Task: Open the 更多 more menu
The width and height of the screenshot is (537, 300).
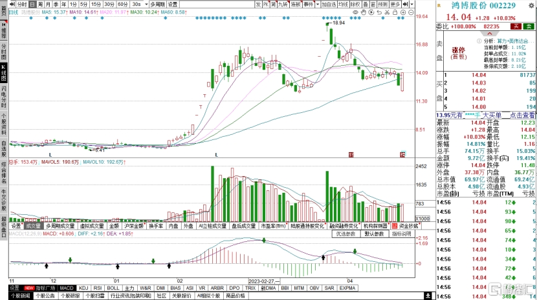Action: pyautogui.click(x=395, y=4)
